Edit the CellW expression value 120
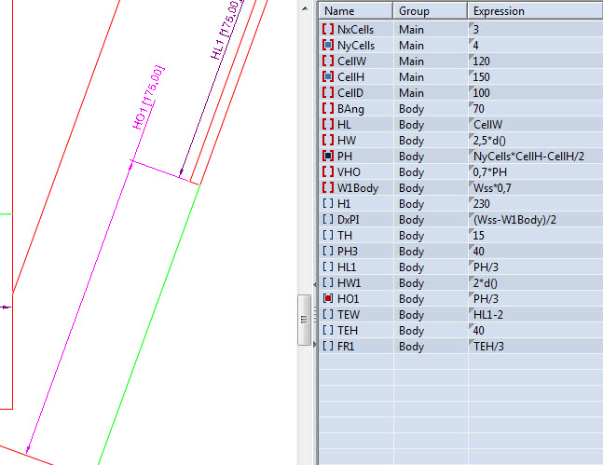Image resolution: width=603 pixels, height=465 pixels. 484,62
